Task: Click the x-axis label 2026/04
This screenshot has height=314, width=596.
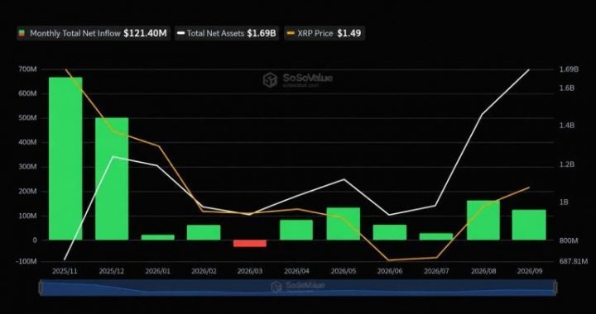Action: (x=297, y=271)
